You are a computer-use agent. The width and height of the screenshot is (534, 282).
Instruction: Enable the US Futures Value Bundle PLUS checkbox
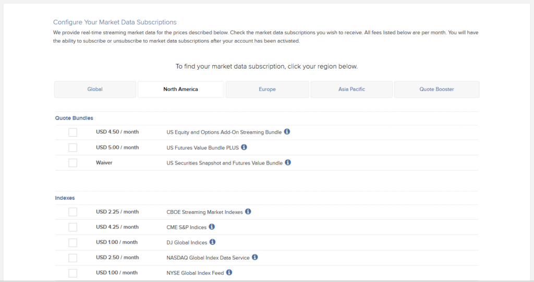(72, 148)
